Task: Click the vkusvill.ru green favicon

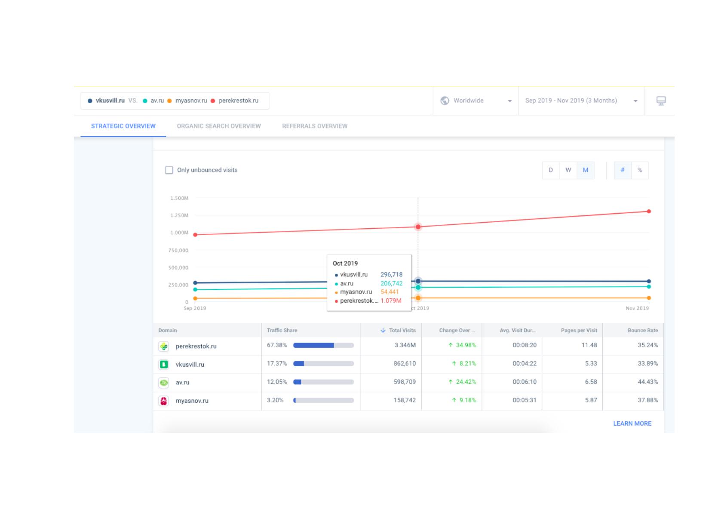Action: tap(164, 365)
